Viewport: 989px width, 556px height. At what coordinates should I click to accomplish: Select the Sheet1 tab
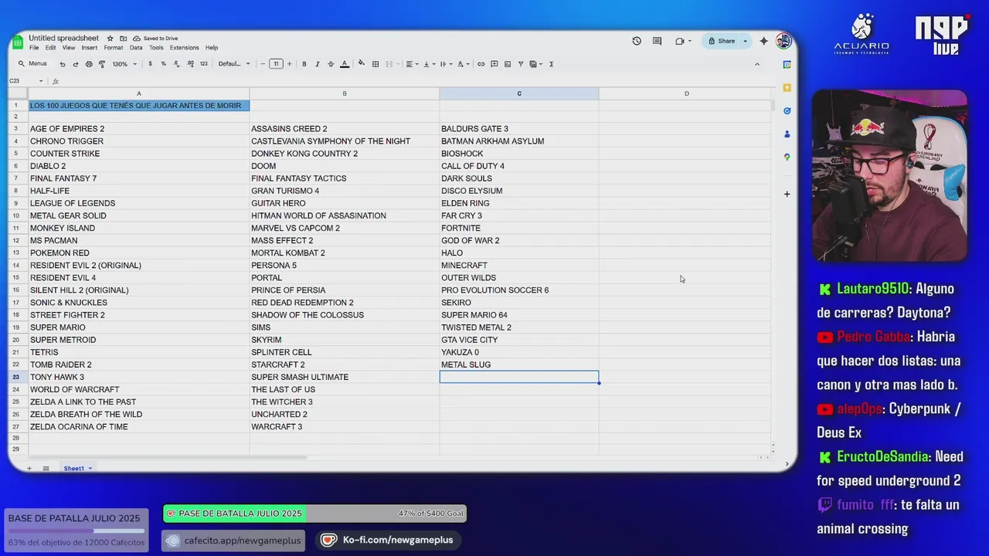77,469
